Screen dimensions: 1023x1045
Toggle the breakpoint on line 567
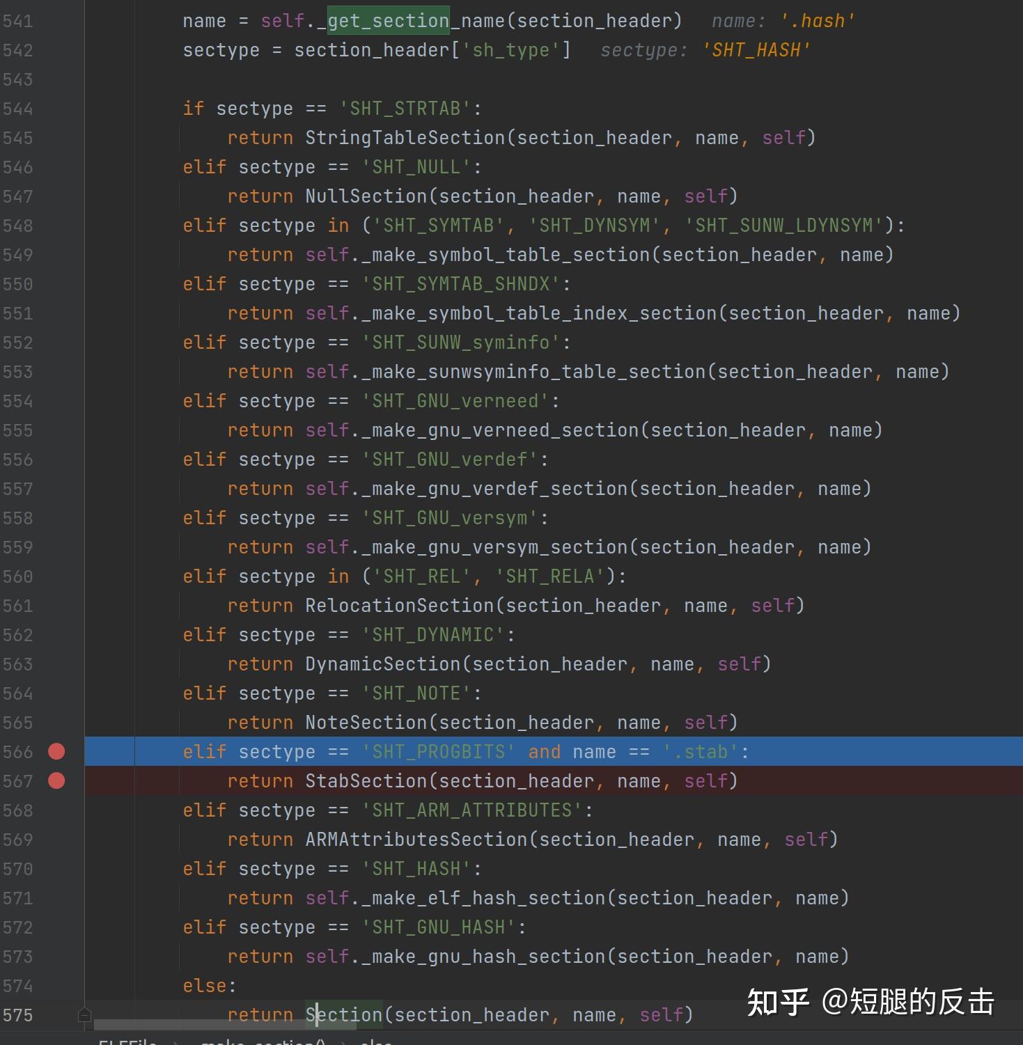[56, 781]
